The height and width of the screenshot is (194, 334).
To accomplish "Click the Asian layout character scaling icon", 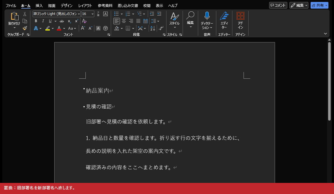I will 140,28.
